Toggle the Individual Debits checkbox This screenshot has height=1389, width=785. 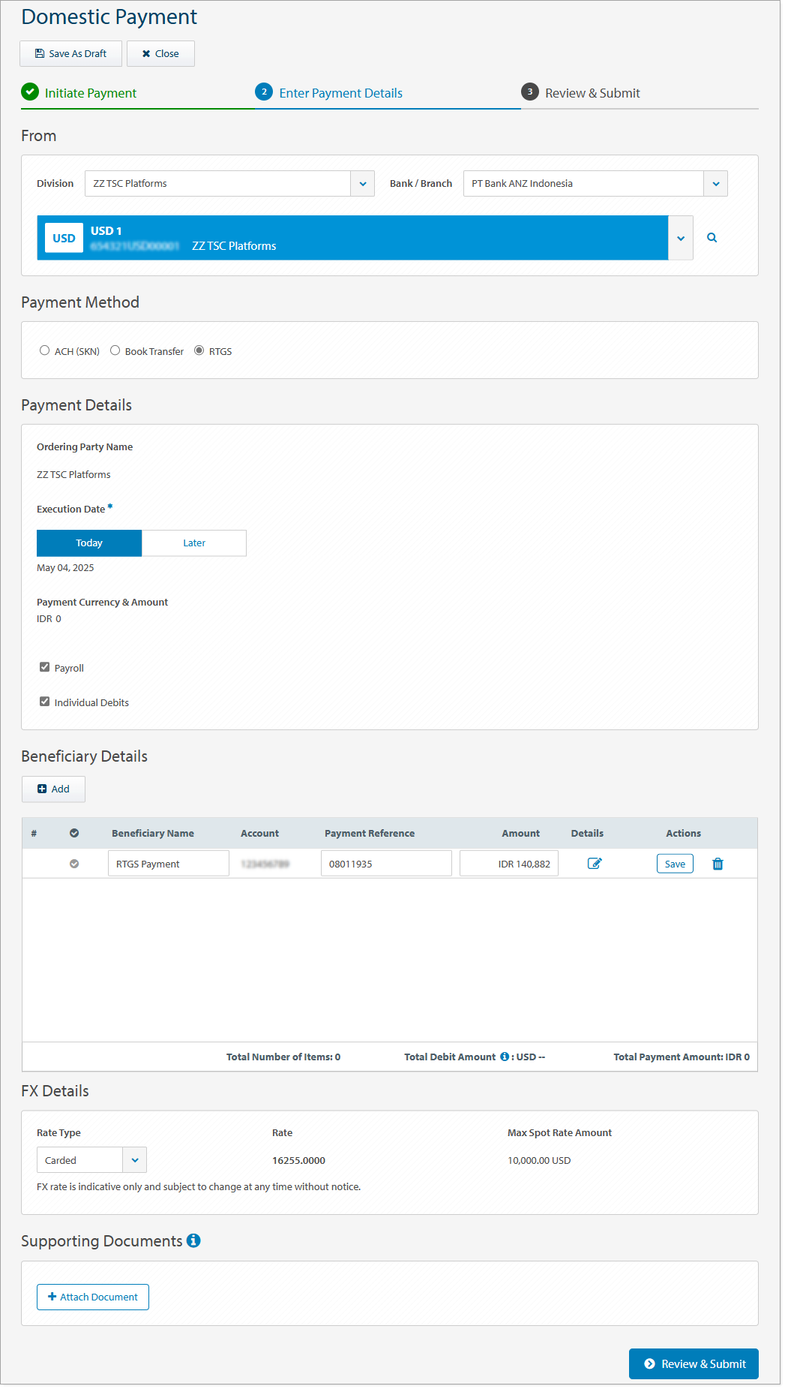45,702
